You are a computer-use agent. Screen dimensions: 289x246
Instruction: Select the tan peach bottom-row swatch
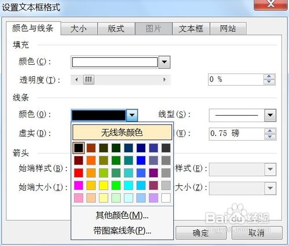click(x=91, y=198)
